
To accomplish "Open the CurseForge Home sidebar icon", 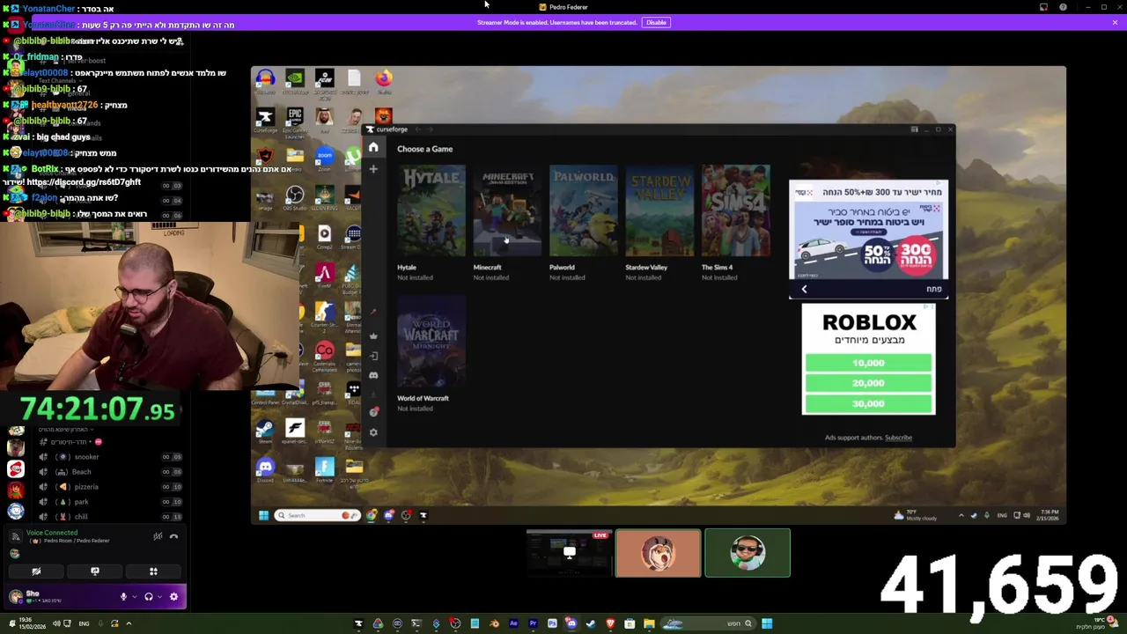I will tap(373, 148).
